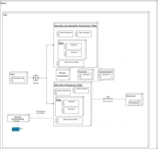
Task: Click Capa Presentacion in backup web server
Action: pyautogui.click(x=65, y=34)
